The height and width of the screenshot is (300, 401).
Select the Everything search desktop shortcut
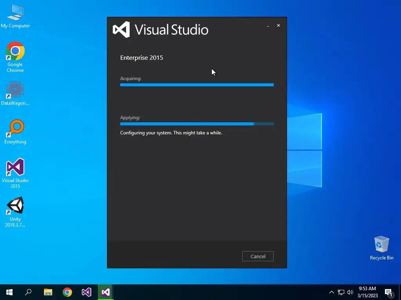coord(15,132)
